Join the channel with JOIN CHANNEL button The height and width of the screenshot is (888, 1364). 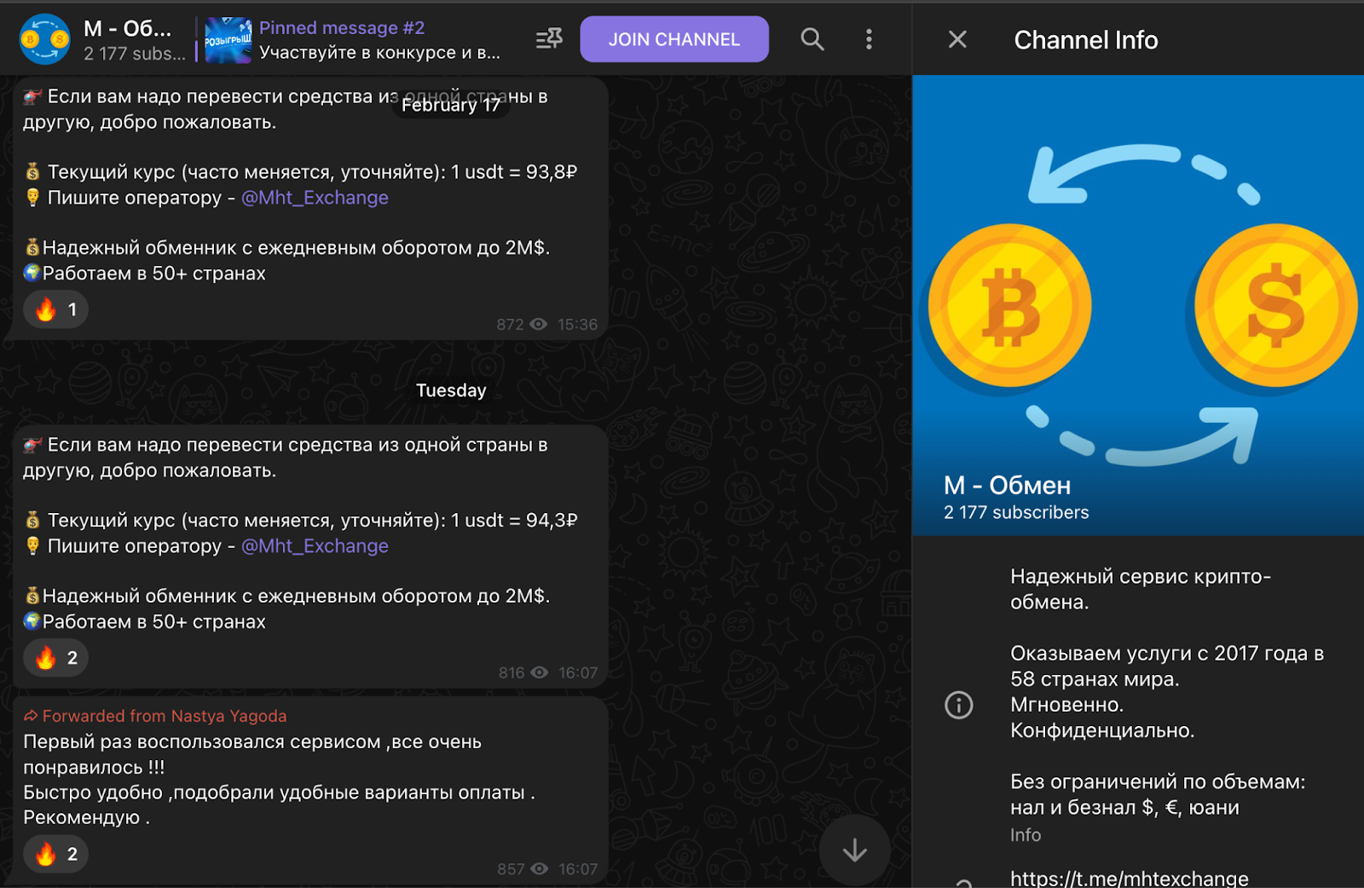[x=674, y=39]
